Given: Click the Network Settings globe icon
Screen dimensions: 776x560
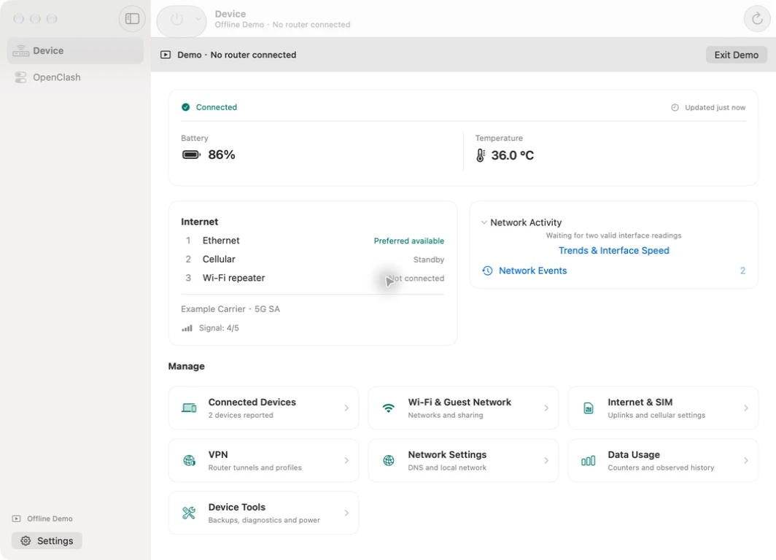Looking at the screenshot, I should (389, 461).
